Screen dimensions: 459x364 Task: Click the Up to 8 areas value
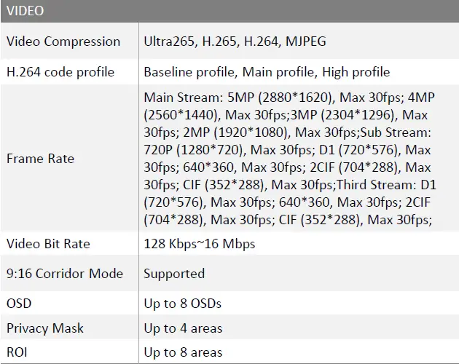[x=183, y=352]
